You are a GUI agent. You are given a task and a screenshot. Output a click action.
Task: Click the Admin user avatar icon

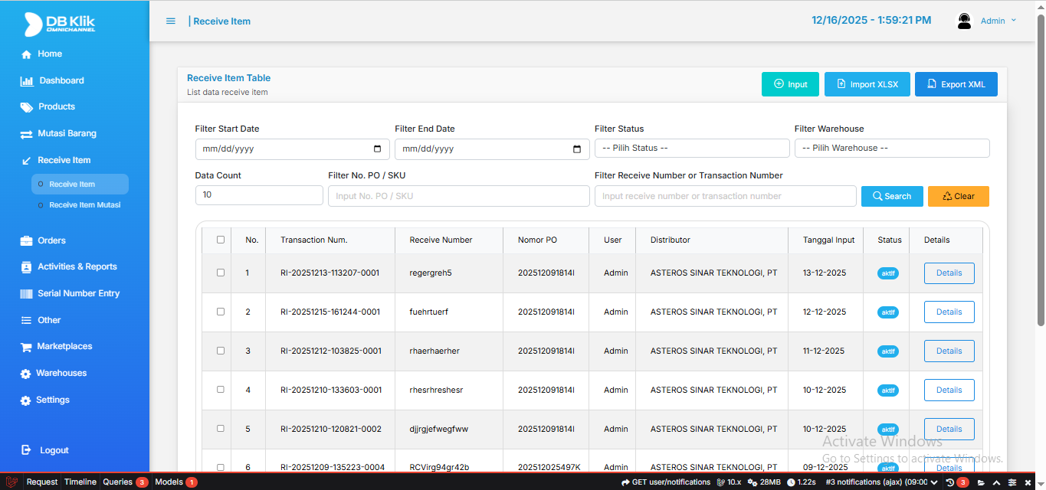964,21
